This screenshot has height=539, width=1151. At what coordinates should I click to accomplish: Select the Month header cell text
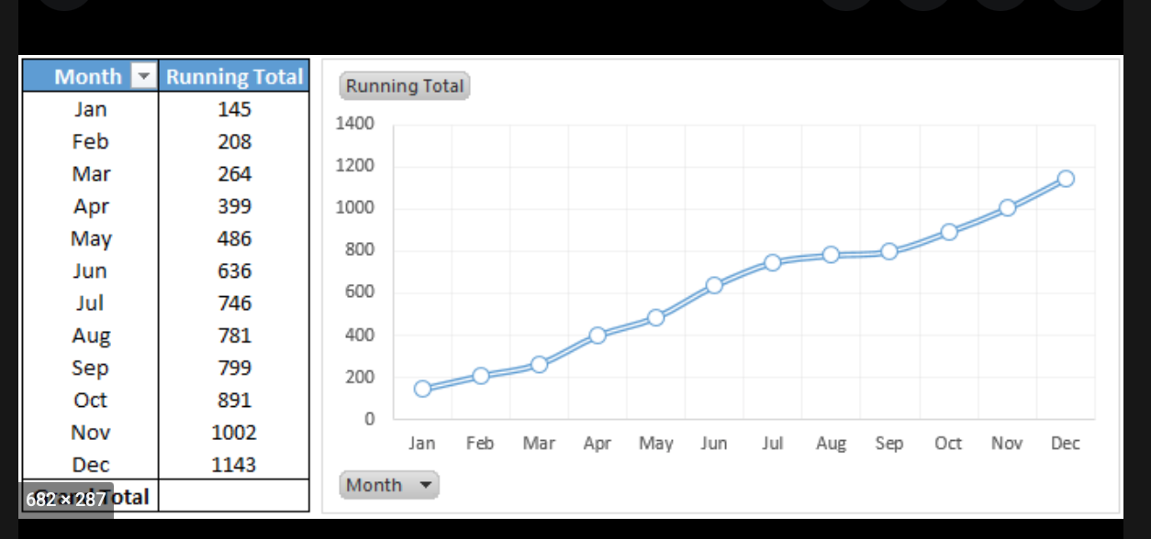click(87, 77)
